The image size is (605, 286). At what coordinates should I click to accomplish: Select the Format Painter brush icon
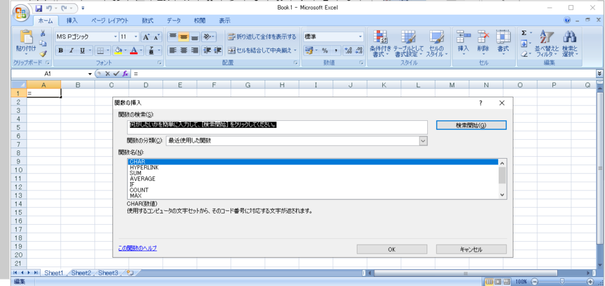click(x=43, y=54)
